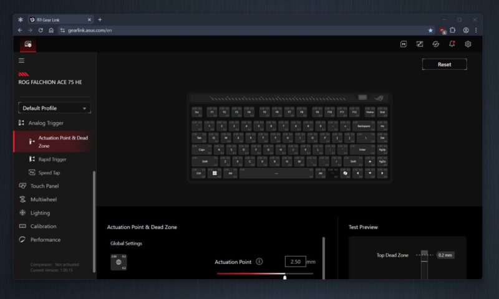This screenshot has height=299, width=499.
Task: Open the Rapid Trigger page
Action: (52, 159)
